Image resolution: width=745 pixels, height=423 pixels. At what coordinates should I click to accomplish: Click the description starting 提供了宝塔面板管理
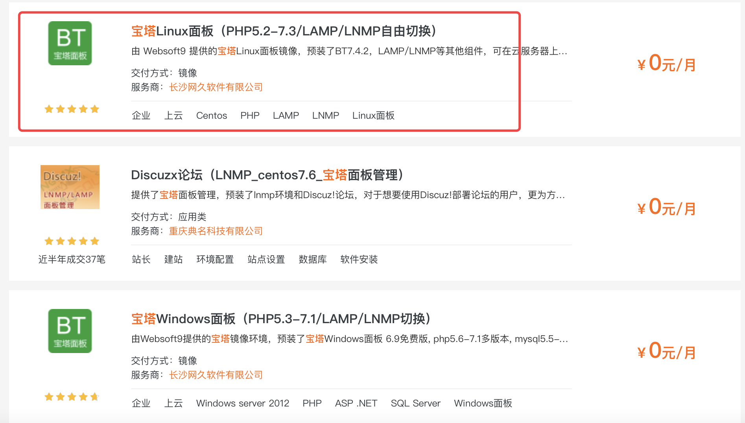click(348, 195)
